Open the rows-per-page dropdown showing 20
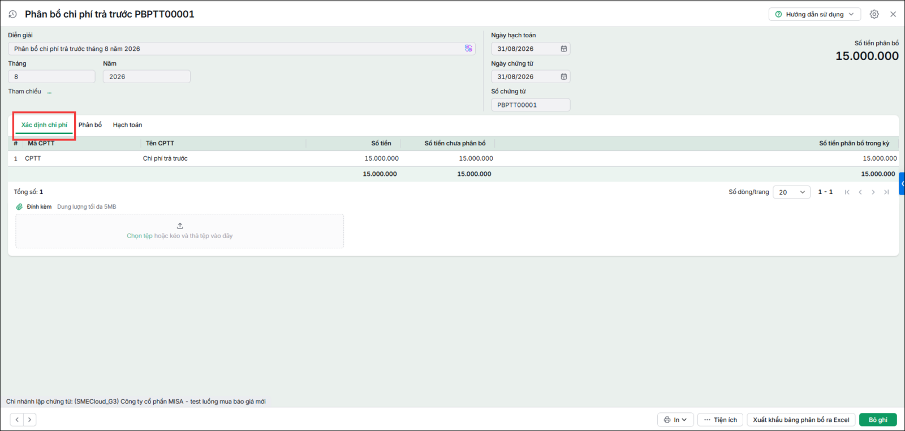Viewport: 905px width, 431px height. pyautogui.click(x=791, y=192)
